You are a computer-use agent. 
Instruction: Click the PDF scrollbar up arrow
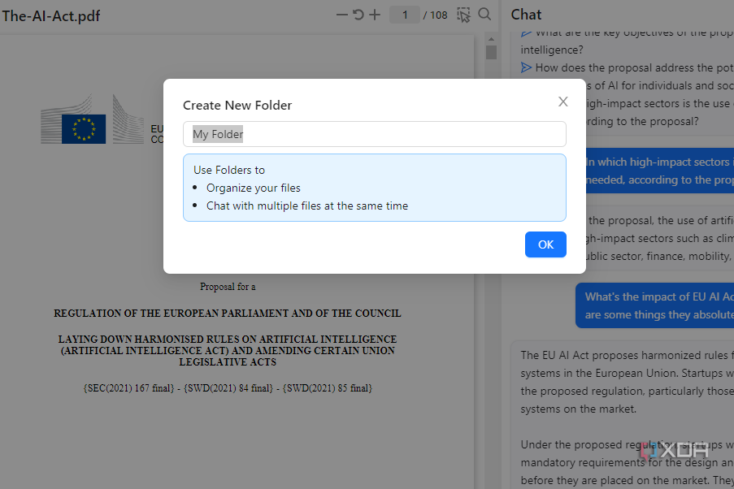pos(491,39)
